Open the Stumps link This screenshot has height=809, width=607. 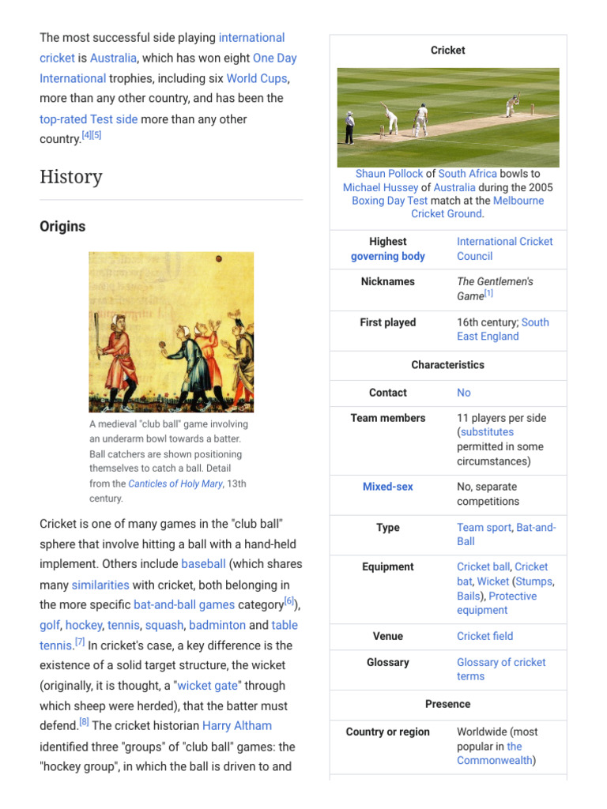(x=534, y=581)
